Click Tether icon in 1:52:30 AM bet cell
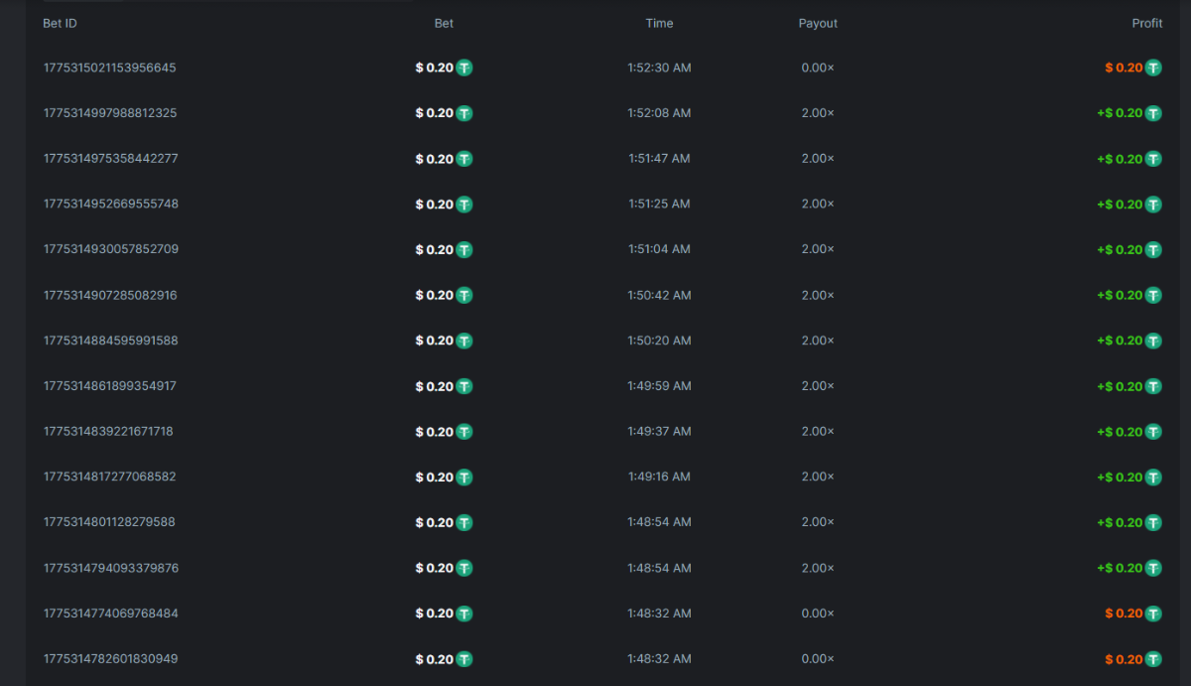Viewport: 1191px width, 686px height. (464, 69)
